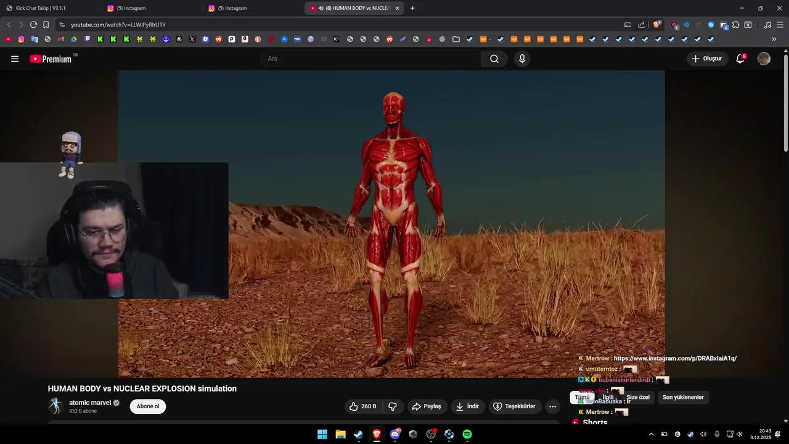The width and height of the screenshot is (789, 444).
Task: Start voice search with the microphone icon
Action: click(x=522, y=59)
